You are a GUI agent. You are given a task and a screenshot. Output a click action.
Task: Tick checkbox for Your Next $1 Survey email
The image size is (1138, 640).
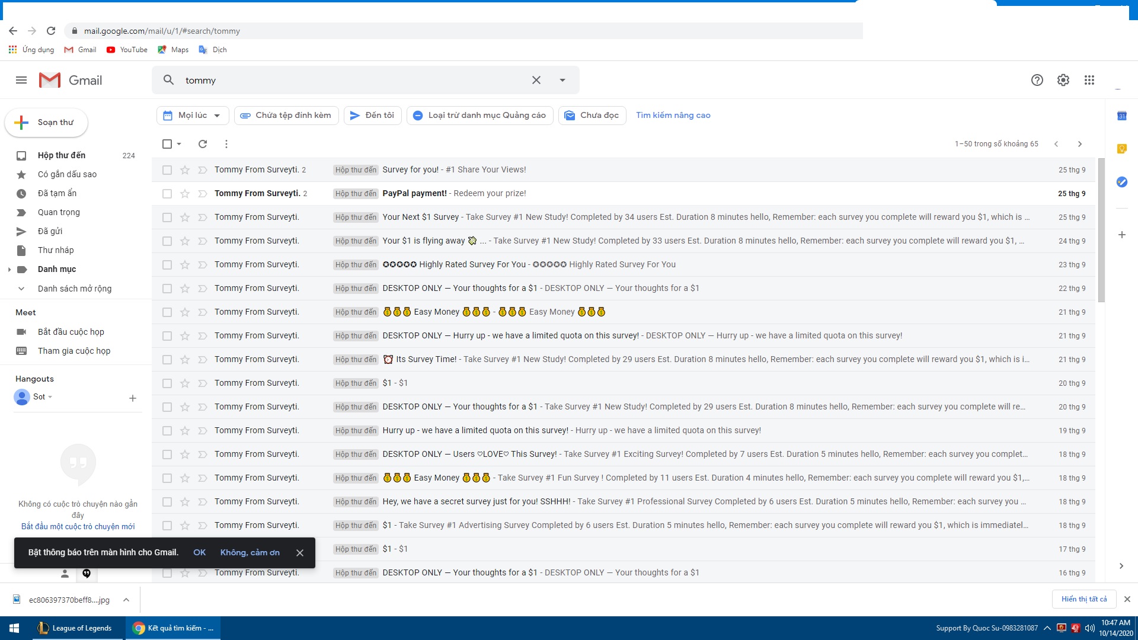[x=167, y=217]
